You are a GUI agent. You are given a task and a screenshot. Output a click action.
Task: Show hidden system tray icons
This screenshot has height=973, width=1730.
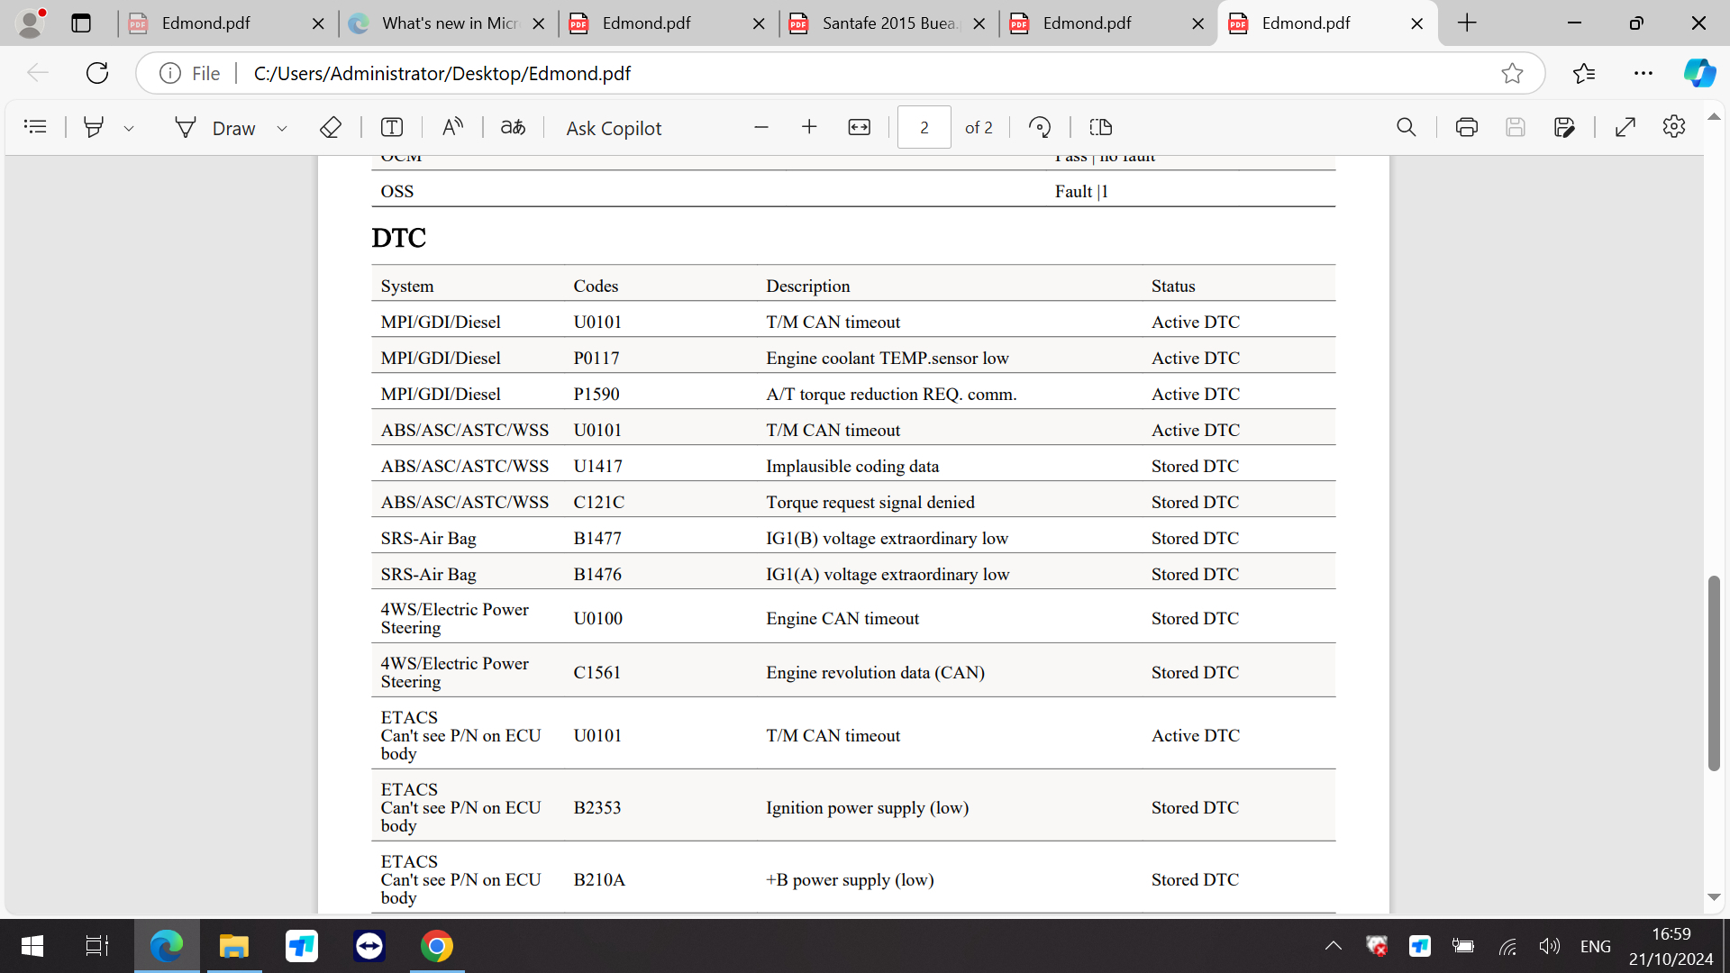[1333, 946]
